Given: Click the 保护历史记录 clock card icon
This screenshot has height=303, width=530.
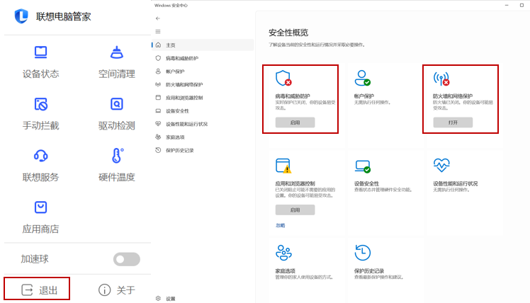Looking at the screenshot, I should tap(362, 253).
